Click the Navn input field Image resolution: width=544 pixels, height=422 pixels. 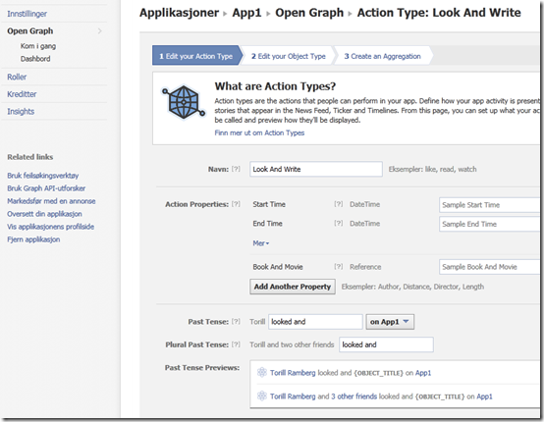[316, 169]
